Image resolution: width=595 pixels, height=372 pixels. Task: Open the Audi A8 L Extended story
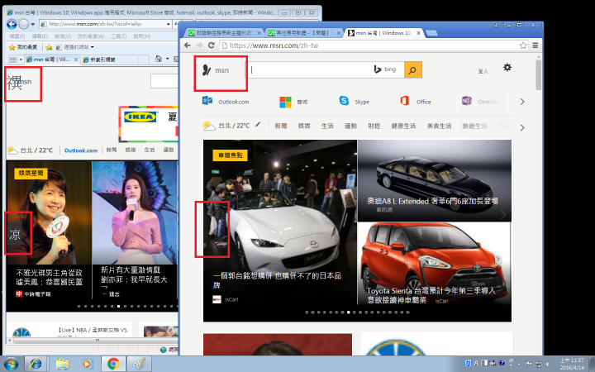435,181
